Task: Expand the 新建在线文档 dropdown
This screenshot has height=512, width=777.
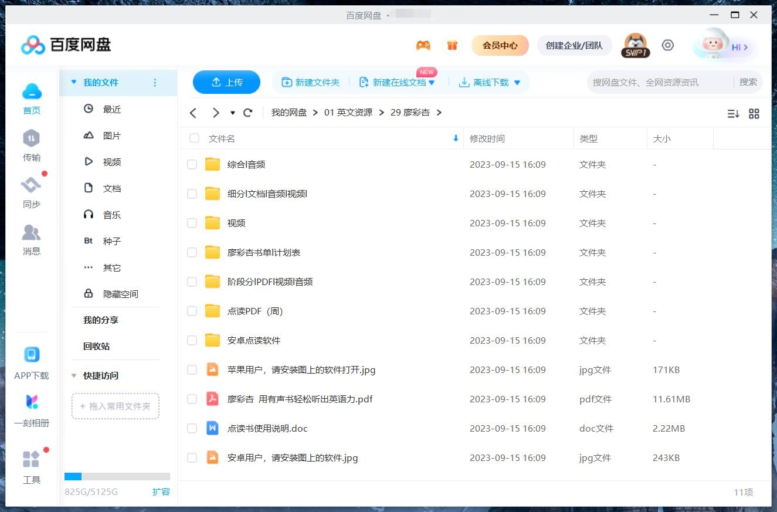Action: (433, 82)
